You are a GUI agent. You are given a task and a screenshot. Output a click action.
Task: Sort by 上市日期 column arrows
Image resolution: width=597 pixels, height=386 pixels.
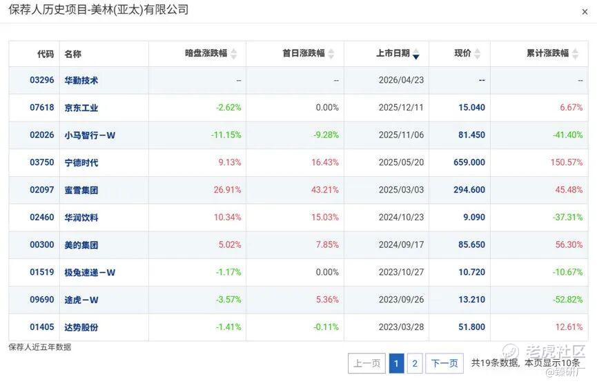click(415, 54)
